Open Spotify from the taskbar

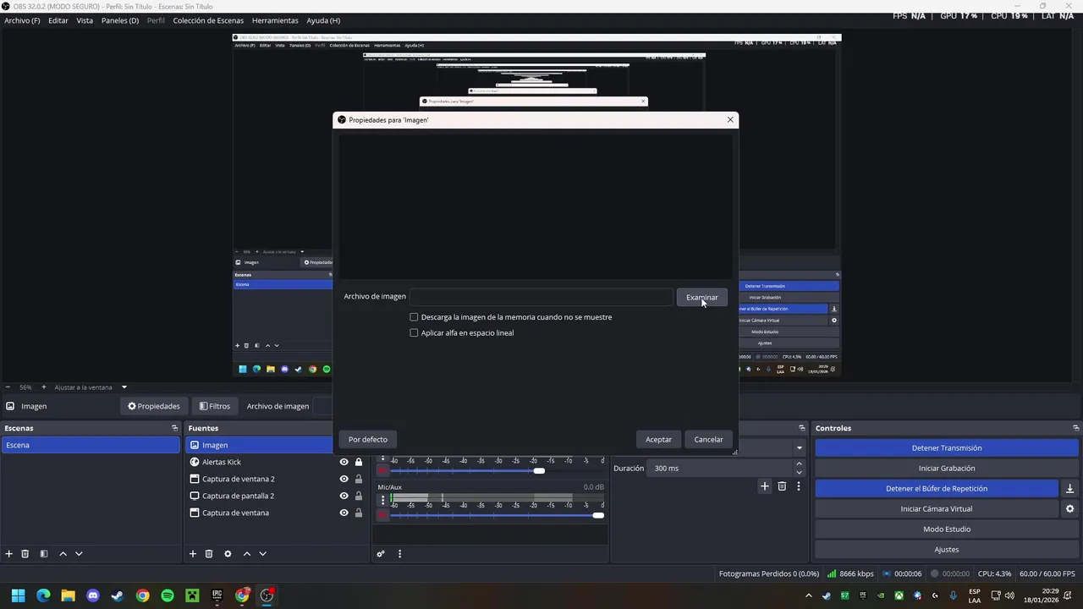coord(168,595)
